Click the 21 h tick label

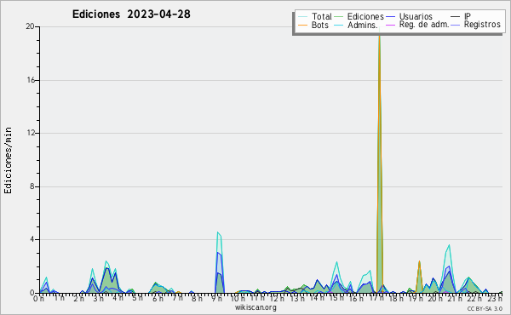click(x=455, y=298)
